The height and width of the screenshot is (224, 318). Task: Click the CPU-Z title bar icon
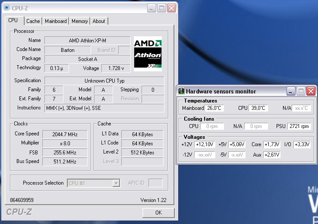[7, 8]
